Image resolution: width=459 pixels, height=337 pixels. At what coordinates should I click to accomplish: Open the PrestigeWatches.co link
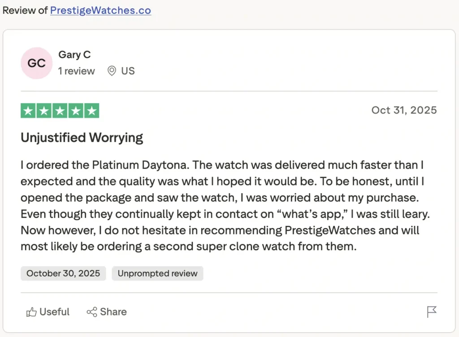pos(100,10)
